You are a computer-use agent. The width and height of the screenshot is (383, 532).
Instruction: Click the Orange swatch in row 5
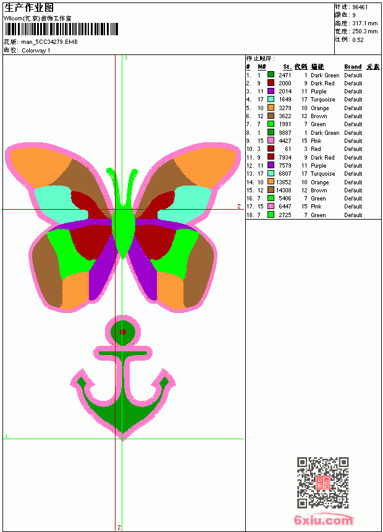click(271, 108)
